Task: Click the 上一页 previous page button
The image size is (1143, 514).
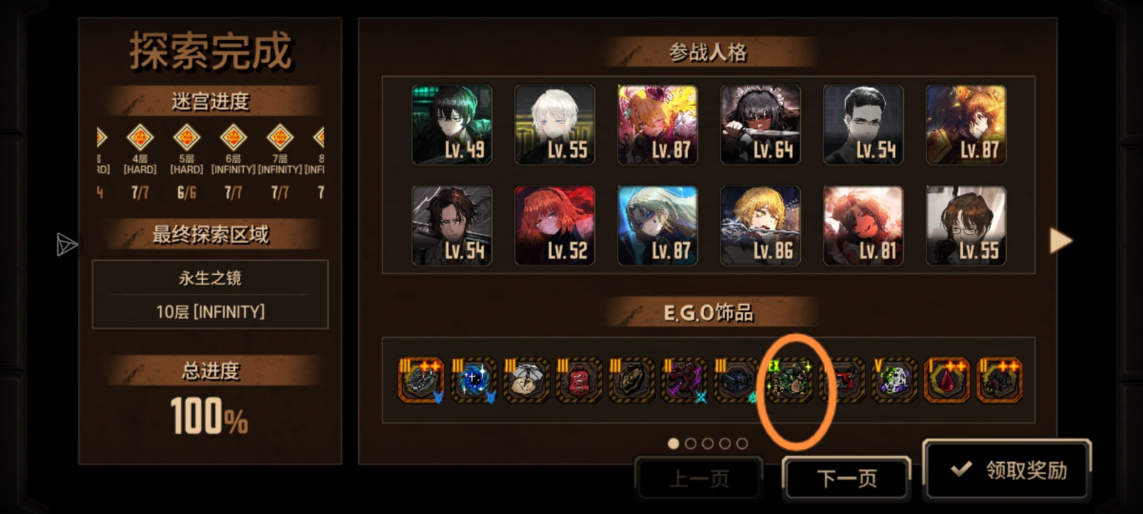Action: 699,478
